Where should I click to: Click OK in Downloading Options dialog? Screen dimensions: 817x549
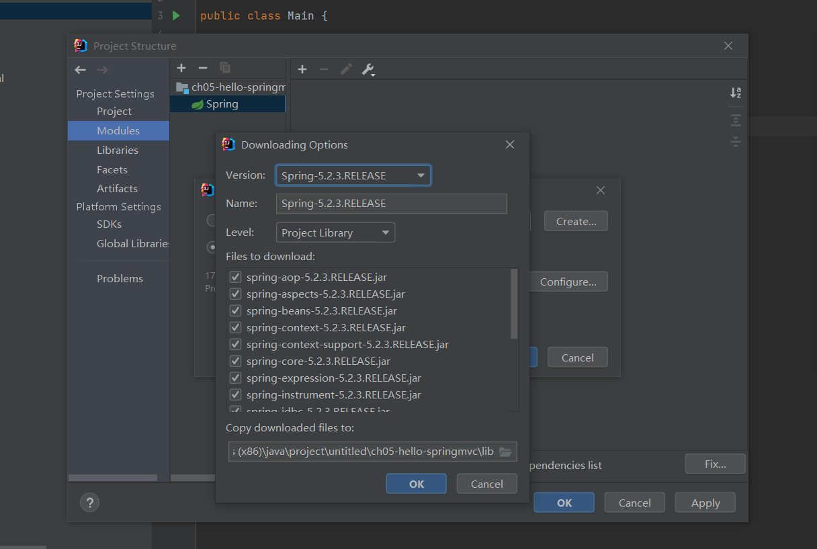click(417, 484)
